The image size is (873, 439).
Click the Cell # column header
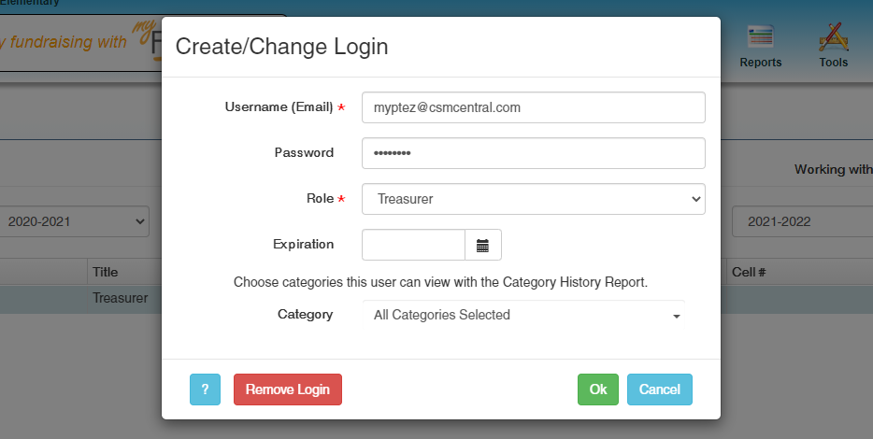pos(749,272)
